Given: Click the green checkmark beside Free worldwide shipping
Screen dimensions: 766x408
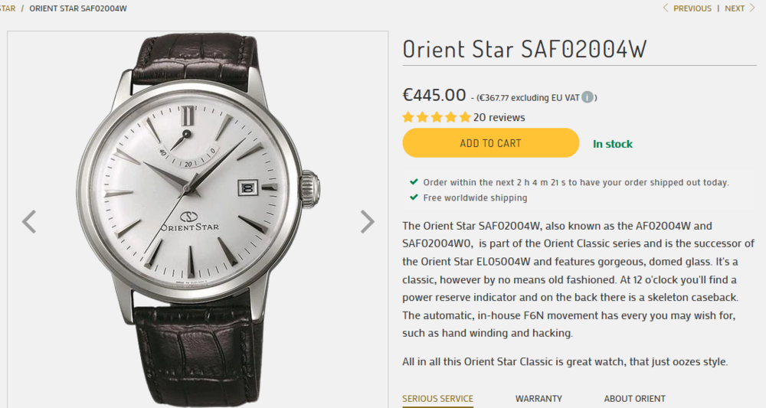Looking at the screenshot, I should (414, 197).
